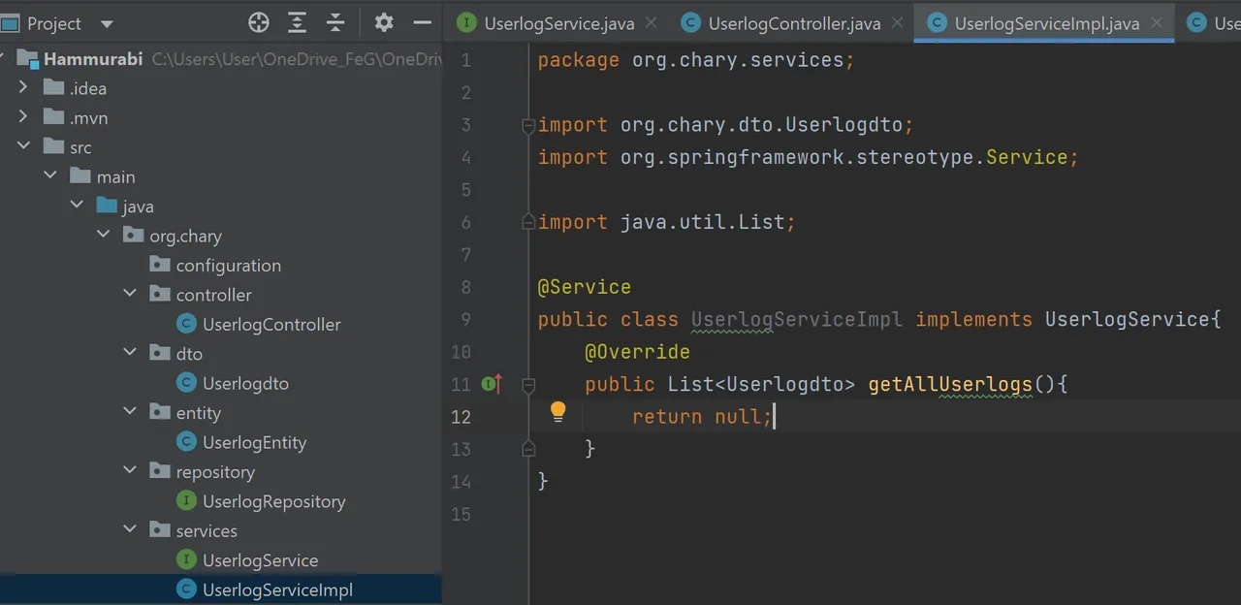1241x605 pixels.
Task: Collapse the java folder
Action: [x=77, y=206]
